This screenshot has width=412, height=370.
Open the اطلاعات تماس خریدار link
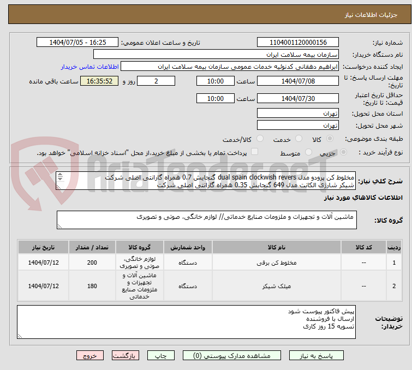coord(90,67)
